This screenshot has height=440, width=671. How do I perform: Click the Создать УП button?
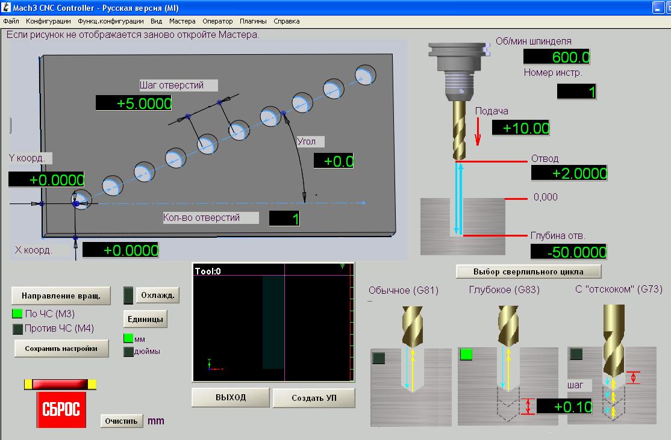tap(314, 398)
